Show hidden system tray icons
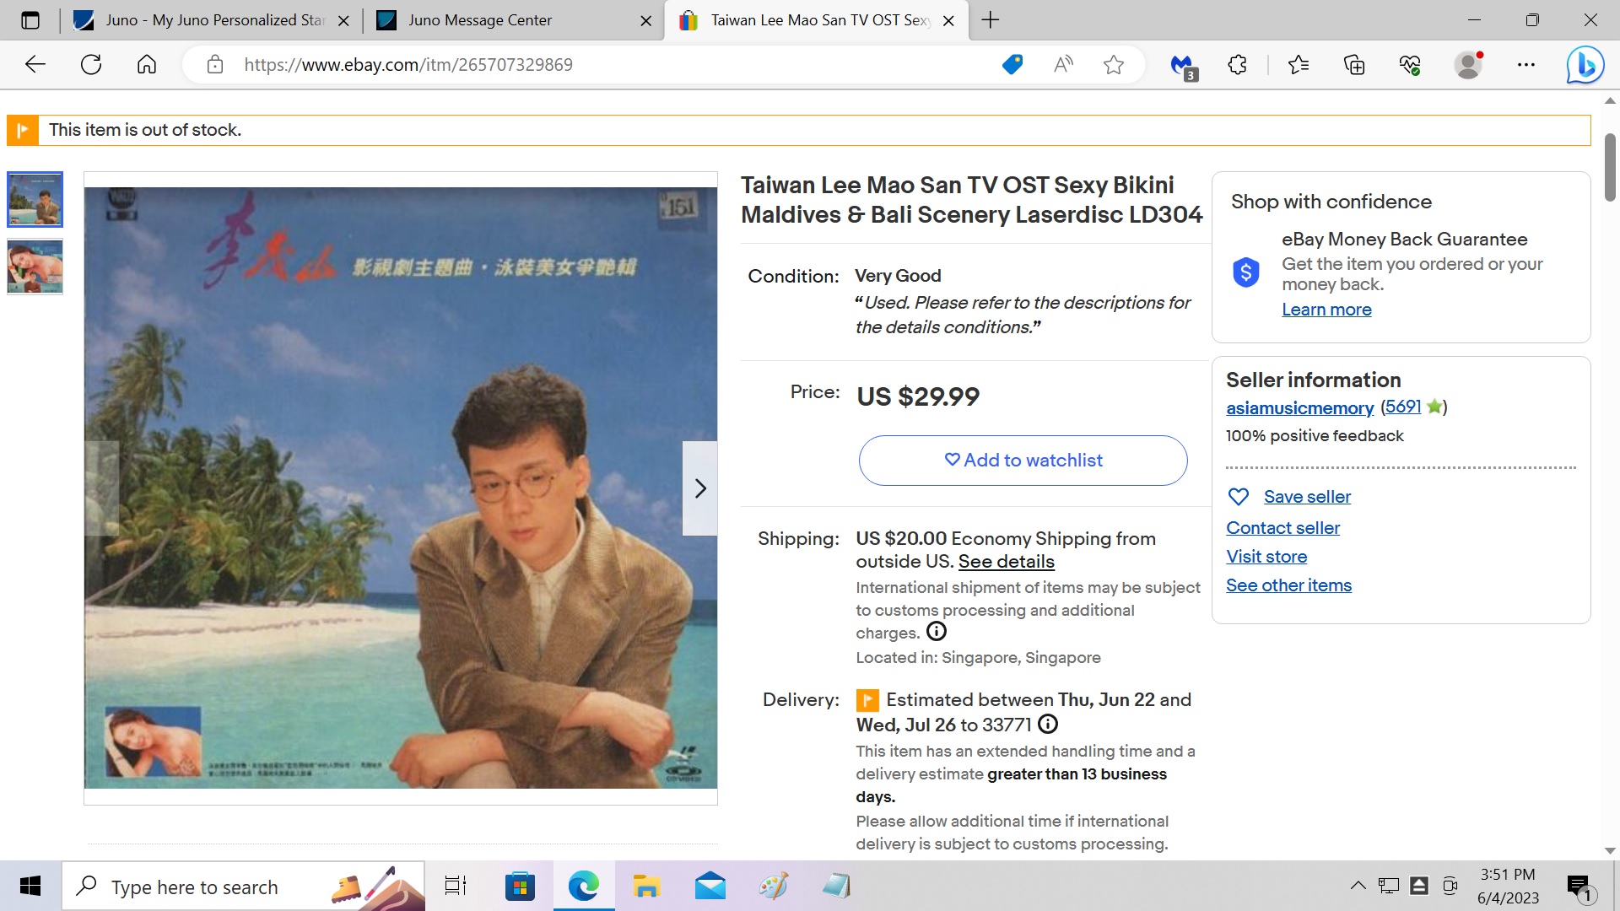 click(x=1358, y=886)
